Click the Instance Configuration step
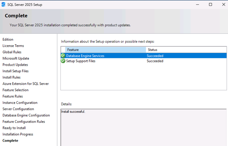This screenshot has width=228, height=146. click(20, 103)
